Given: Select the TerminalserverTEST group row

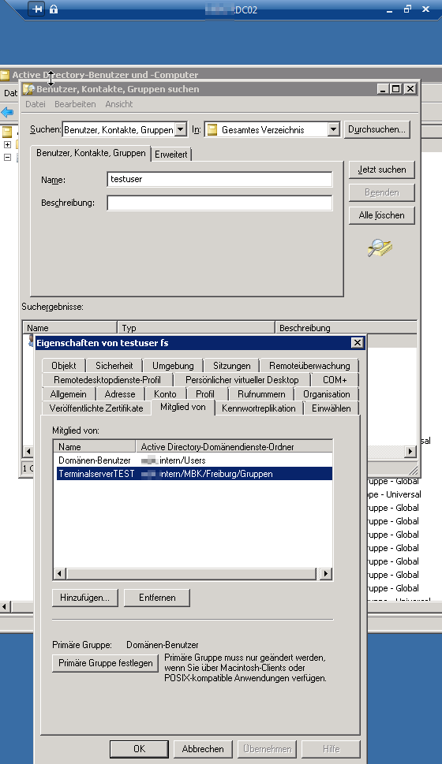Looking at the screenshot, I should (194, 474).
